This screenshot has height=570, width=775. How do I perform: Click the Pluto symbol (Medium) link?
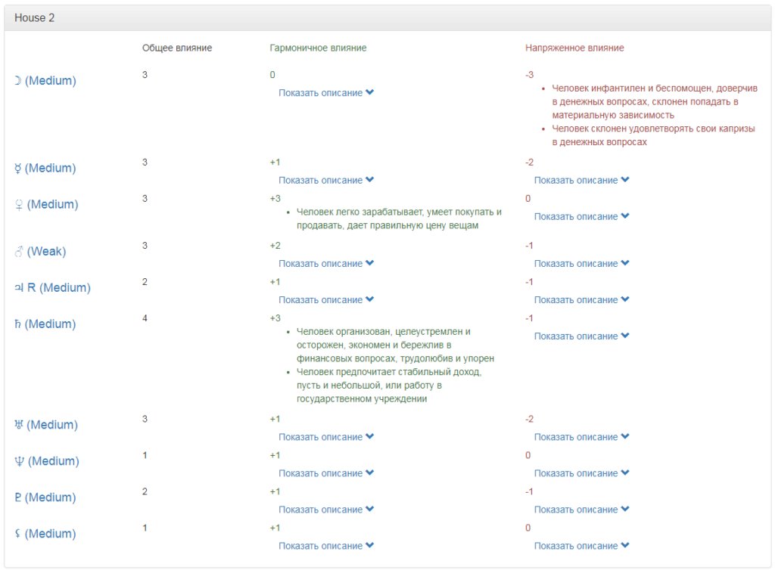tap(45, 497)
